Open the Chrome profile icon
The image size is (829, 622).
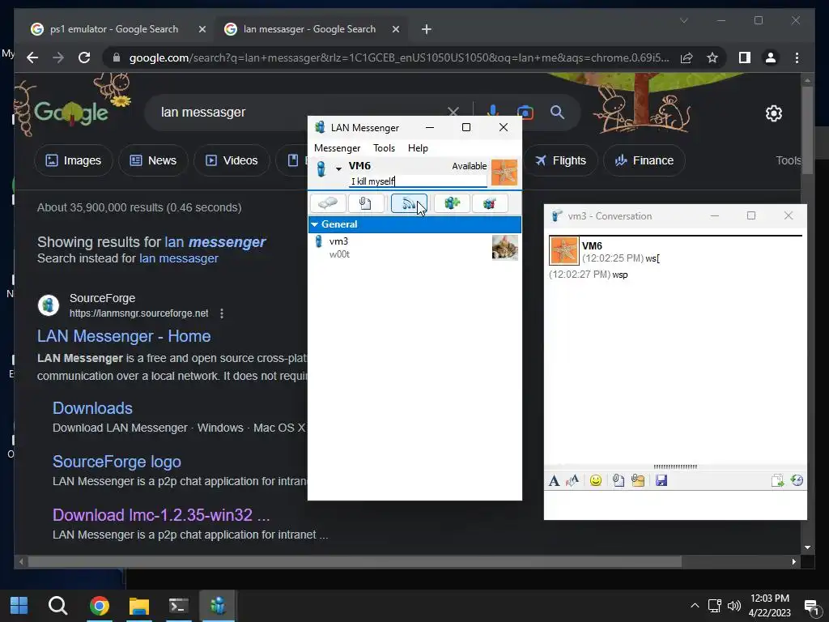(x=771, y=58)
